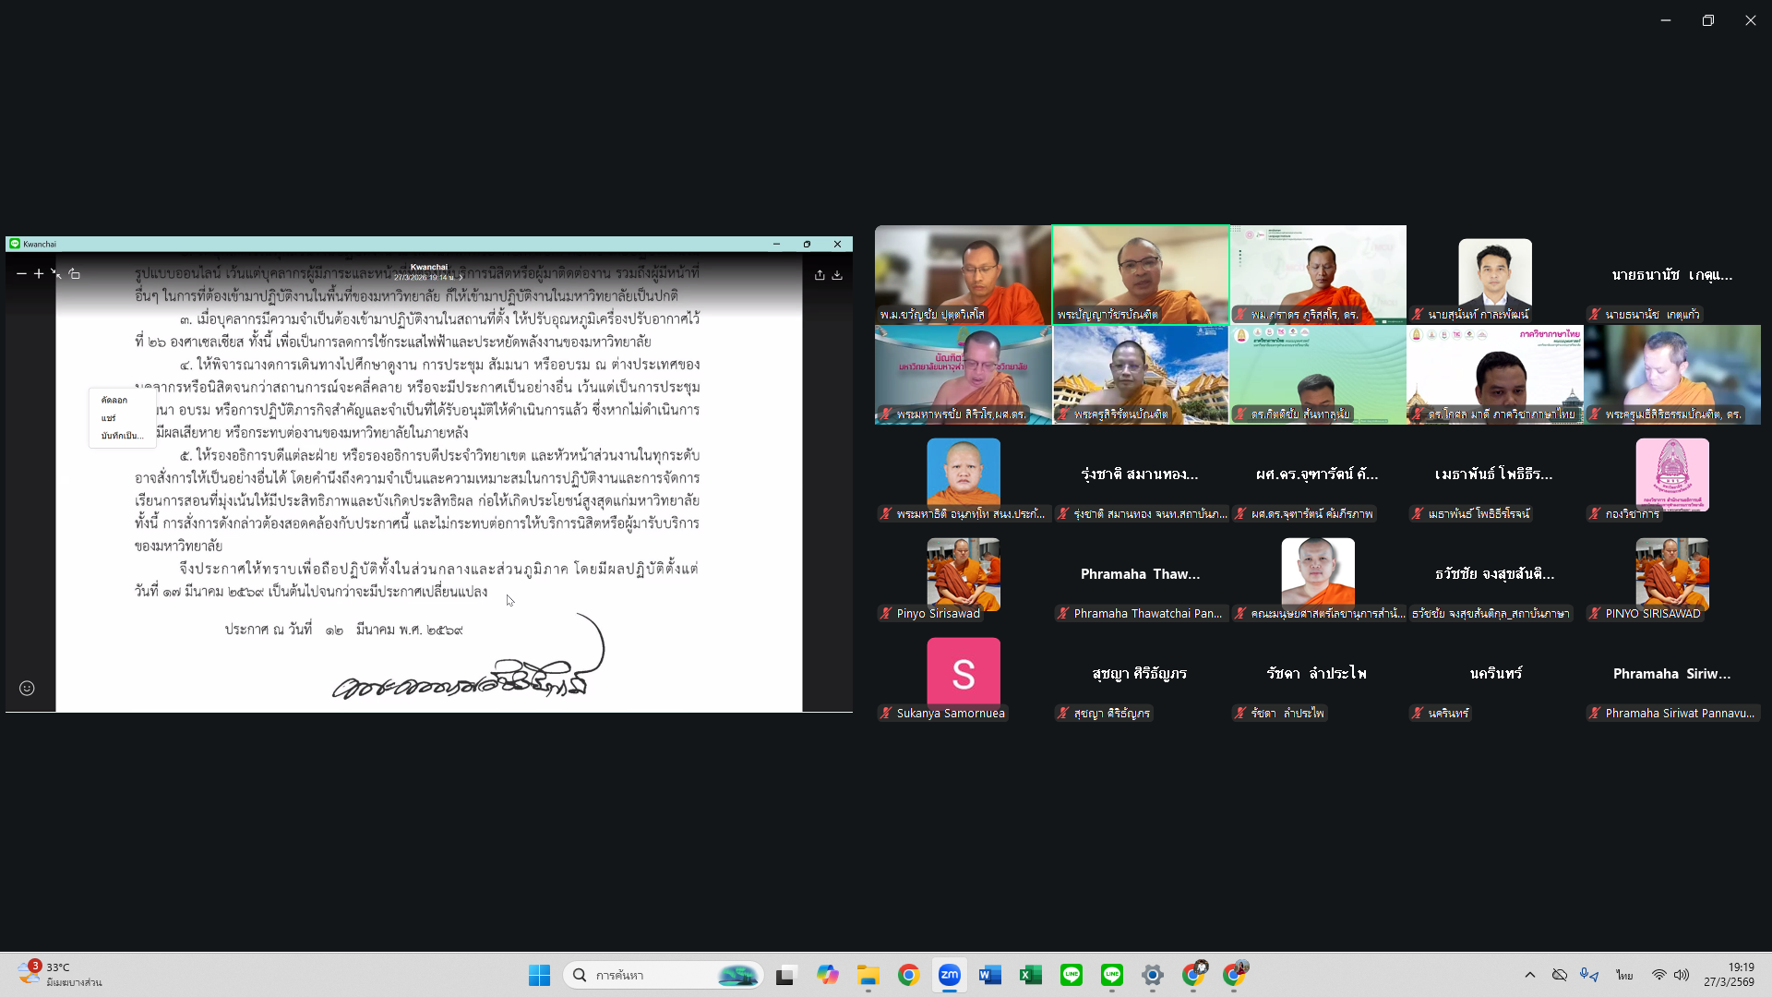Open Zoom from the taskbar
1772x997 pixels.
(949, 975)
